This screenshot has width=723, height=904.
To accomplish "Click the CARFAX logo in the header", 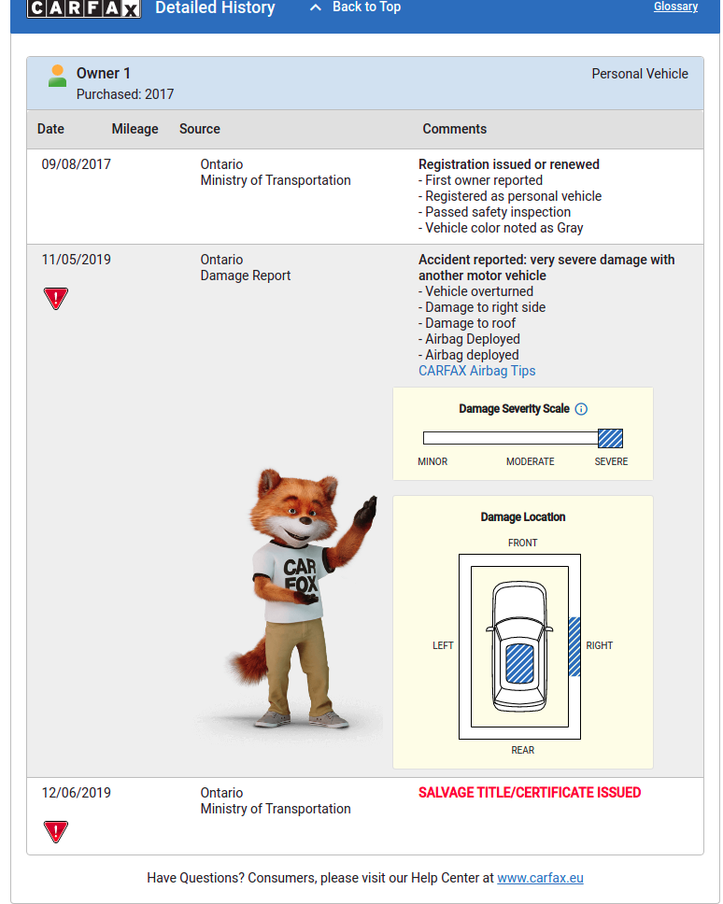I will pos(83,8).
